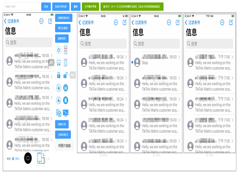Tap compose icon on the first phone
Image resolution: width=240 pixels, height=180 pixels.
coord(50,21)
